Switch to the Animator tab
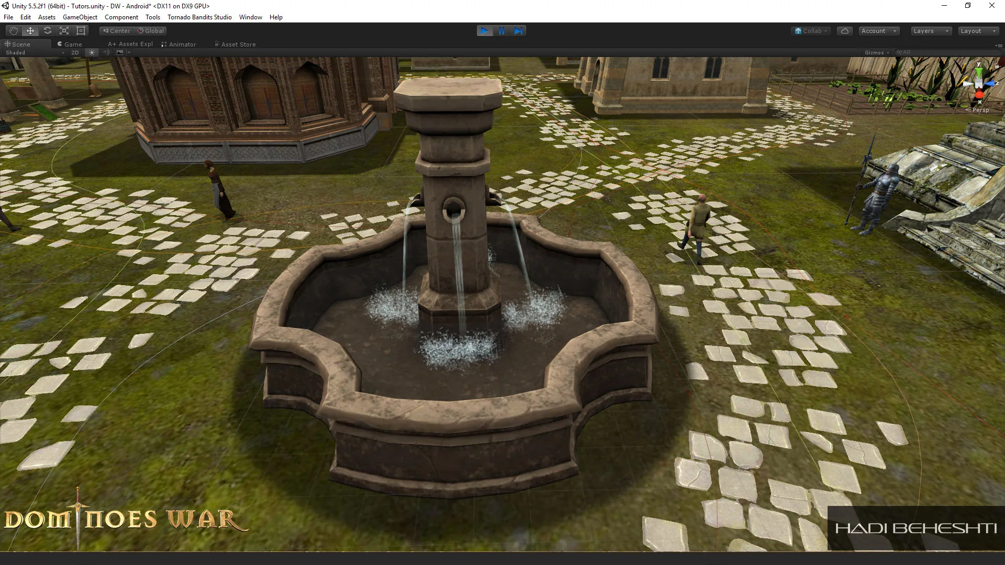Screen dimensions: 1005x565 178,44
